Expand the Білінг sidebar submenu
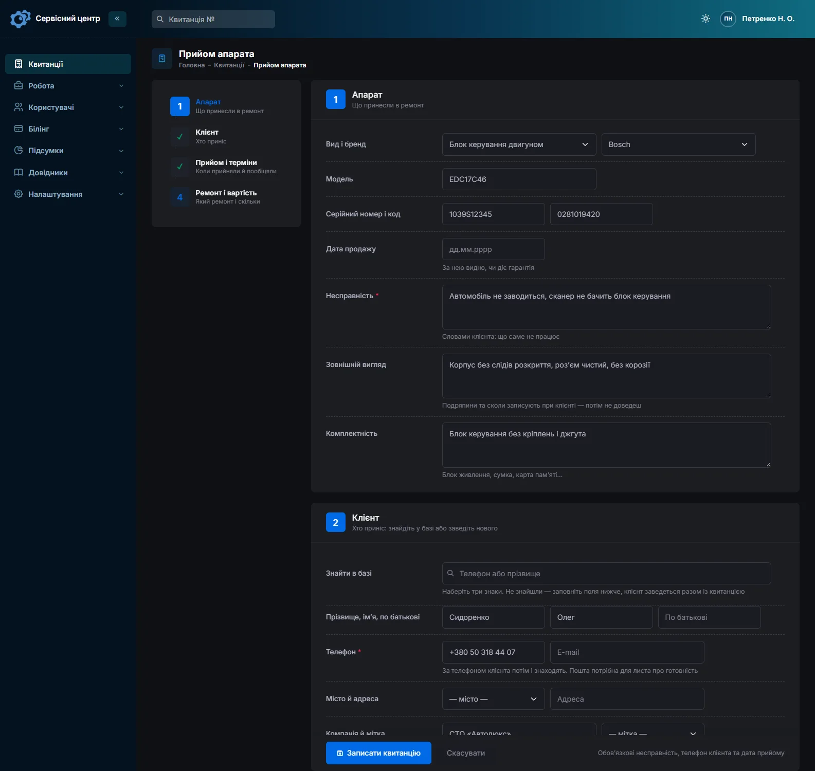815x771 pixels. pyautogui.click(x=121, y=129)
